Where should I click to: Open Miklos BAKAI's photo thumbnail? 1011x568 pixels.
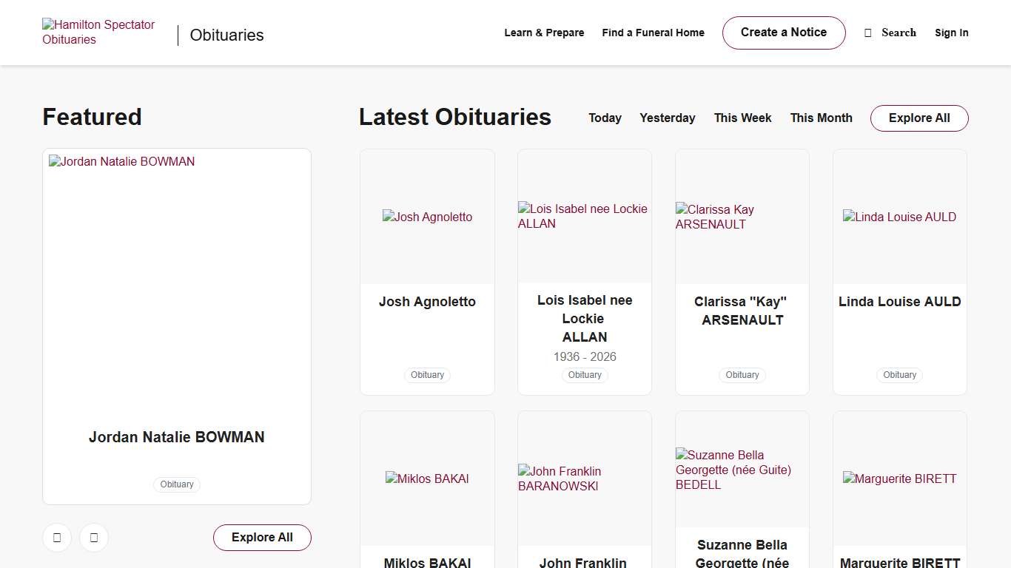click(x=427, y=479)
